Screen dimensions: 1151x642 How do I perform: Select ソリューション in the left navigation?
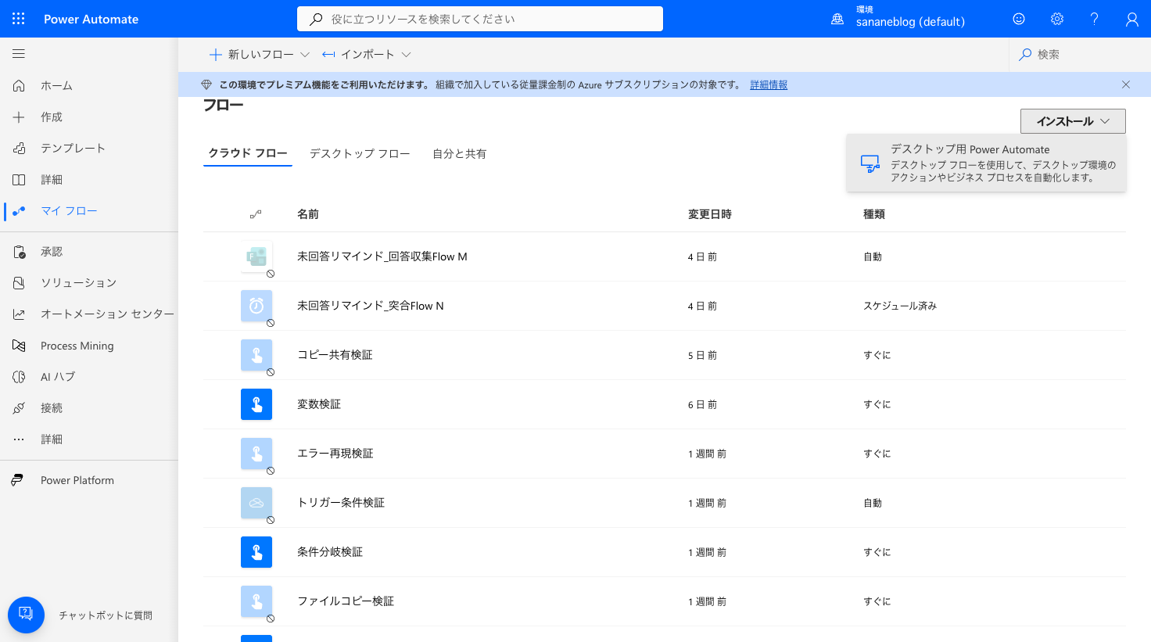78,283
